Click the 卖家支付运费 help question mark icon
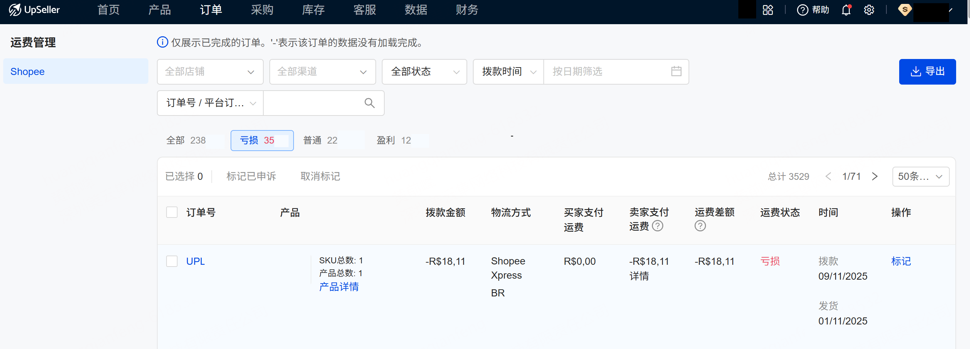 657,226
